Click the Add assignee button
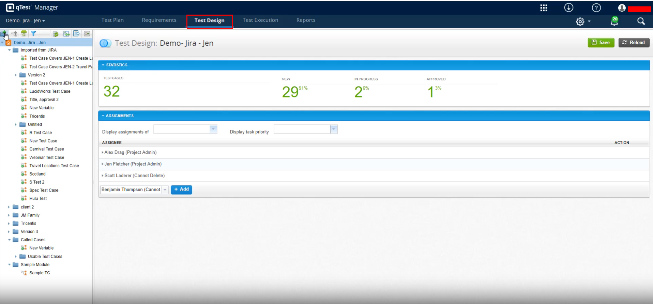Viewport: 653px width, 304px height. click(x=181, y=189)
